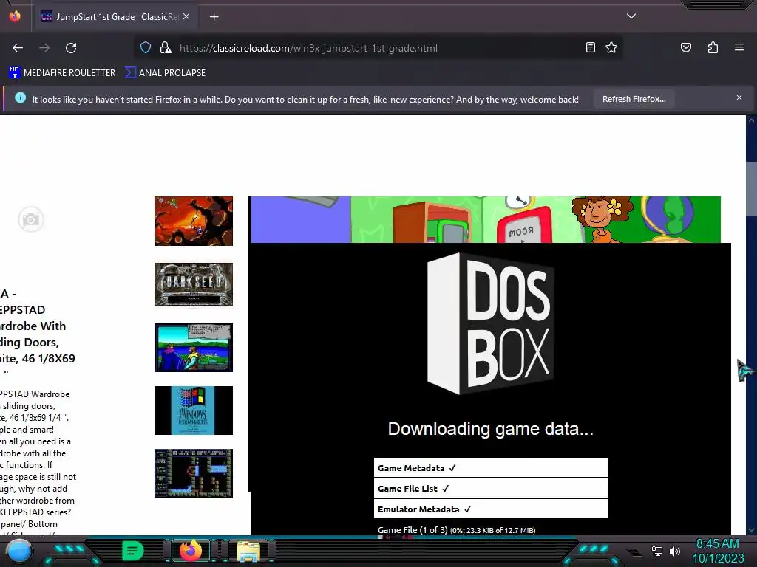This screenshot has width=757, height=567.
Task: Open the Windows for Workgroups thumbnail
Action: click(194, 410)
